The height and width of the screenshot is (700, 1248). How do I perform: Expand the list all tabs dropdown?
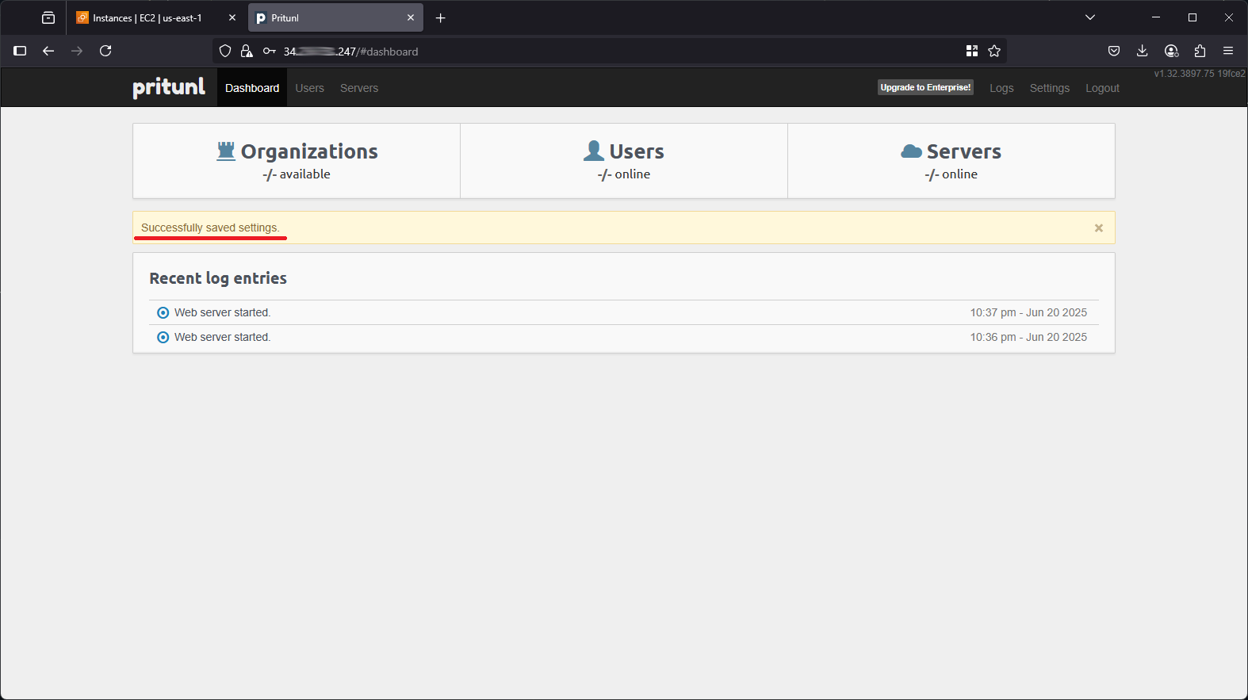click(1090, 17)
